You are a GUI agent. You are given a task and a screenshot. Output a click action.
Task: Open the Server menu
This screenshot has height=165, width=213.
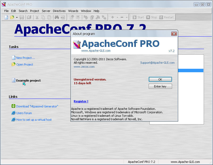click(x=46, y=11)
